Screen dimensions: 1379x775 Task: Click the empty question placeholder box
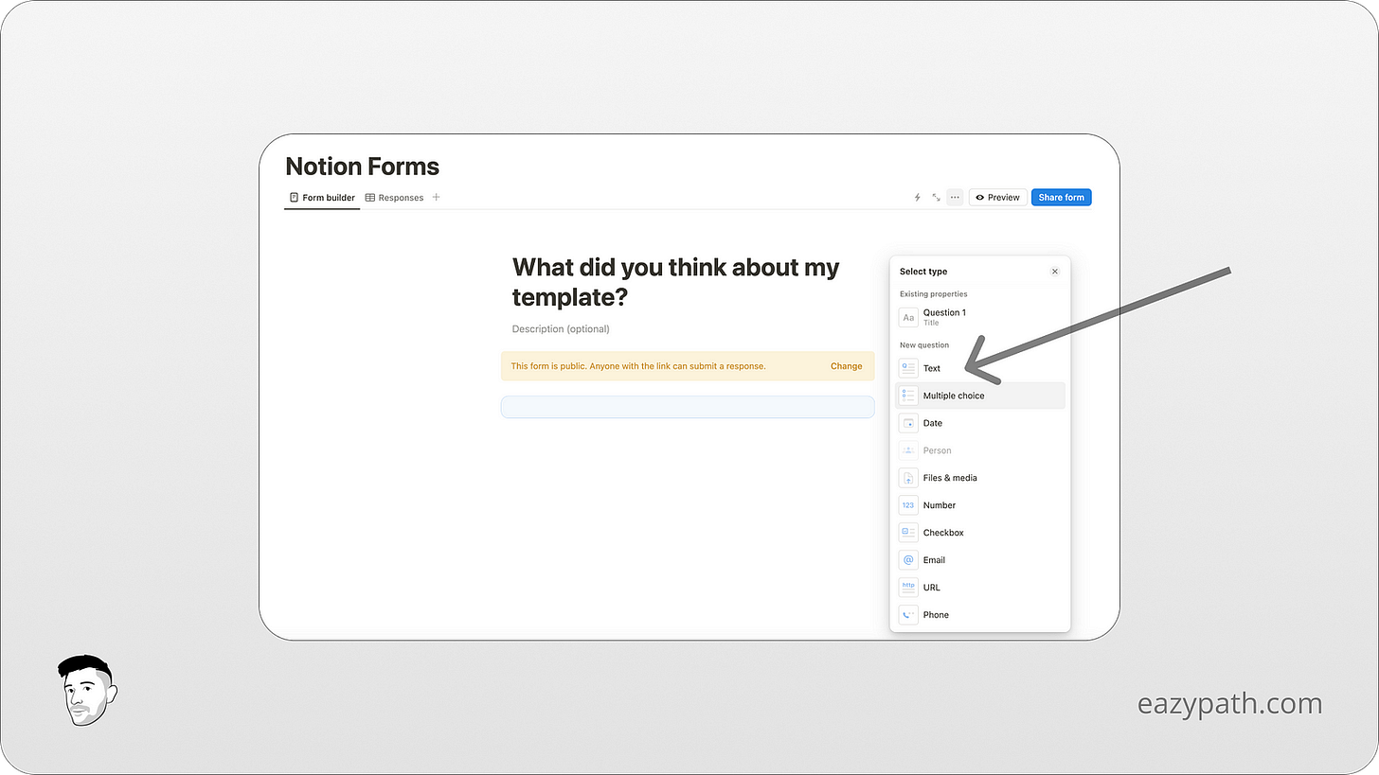click(688, 407)
